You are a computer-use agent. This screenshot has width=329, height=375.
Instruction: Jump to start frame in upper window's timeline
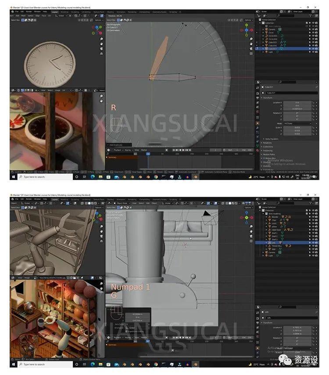174,150
